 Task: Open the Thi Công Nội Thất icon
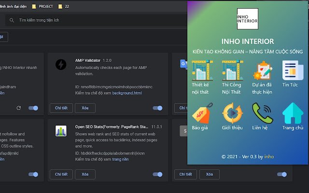(233, 70)
